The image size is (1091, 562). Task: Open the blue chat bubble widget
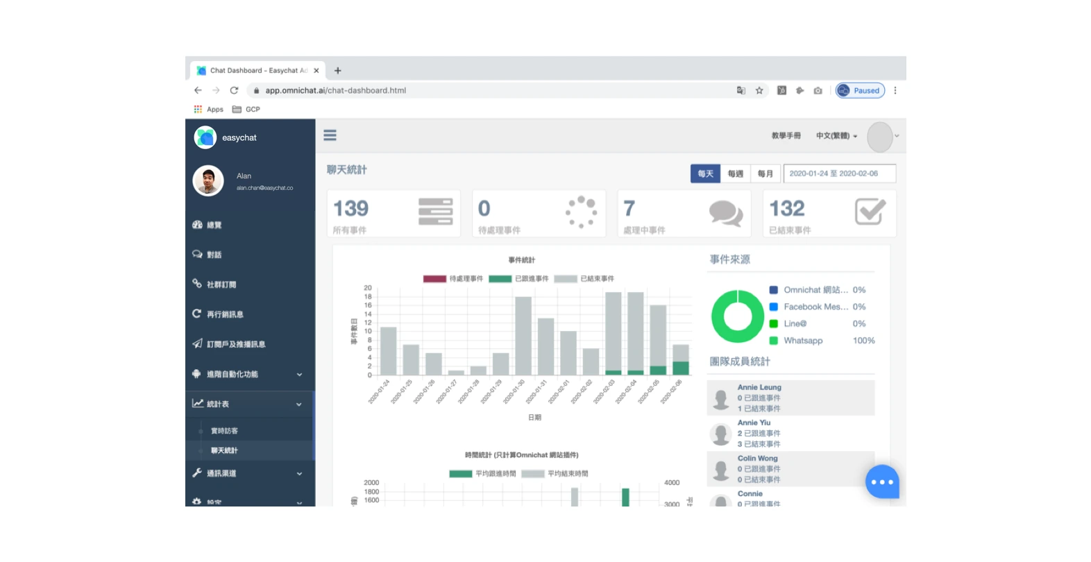tap(882, 482)
